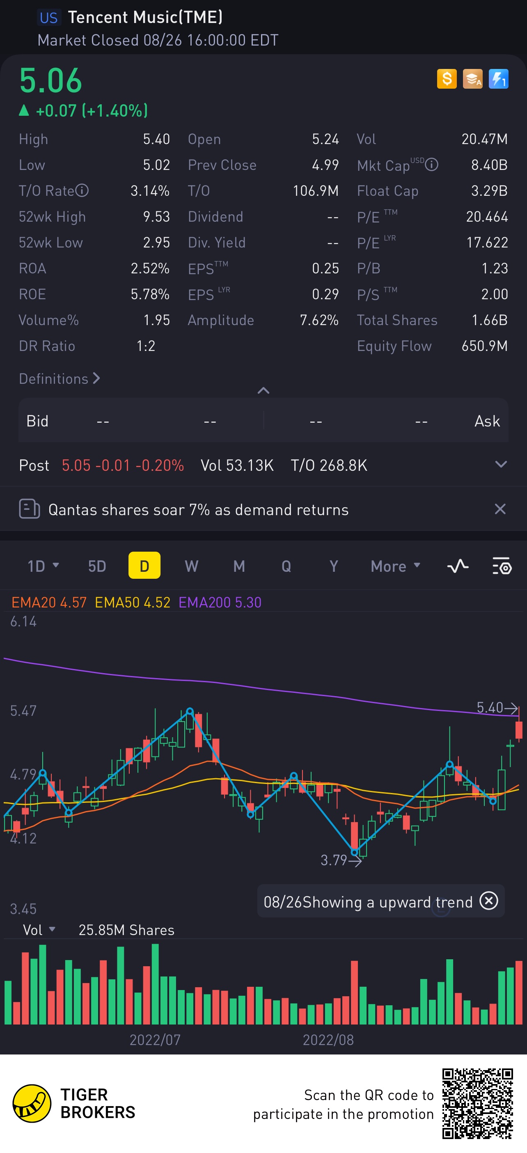Expand the Post market info row
The width and height of the screenshot is (527, 1153).
(501, 464)
